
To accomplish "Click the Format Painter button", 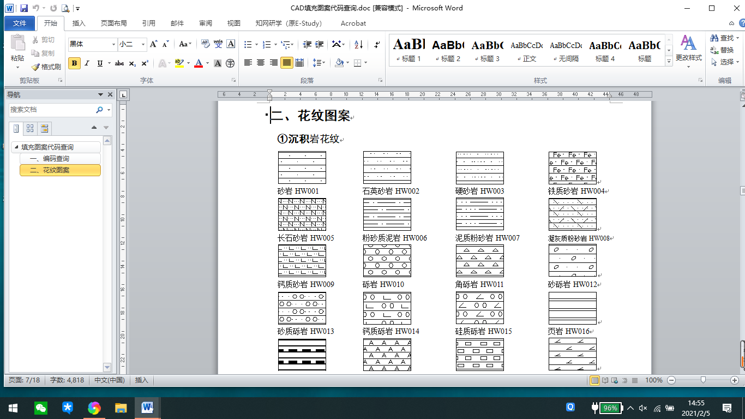I will [x=46, y=67].
